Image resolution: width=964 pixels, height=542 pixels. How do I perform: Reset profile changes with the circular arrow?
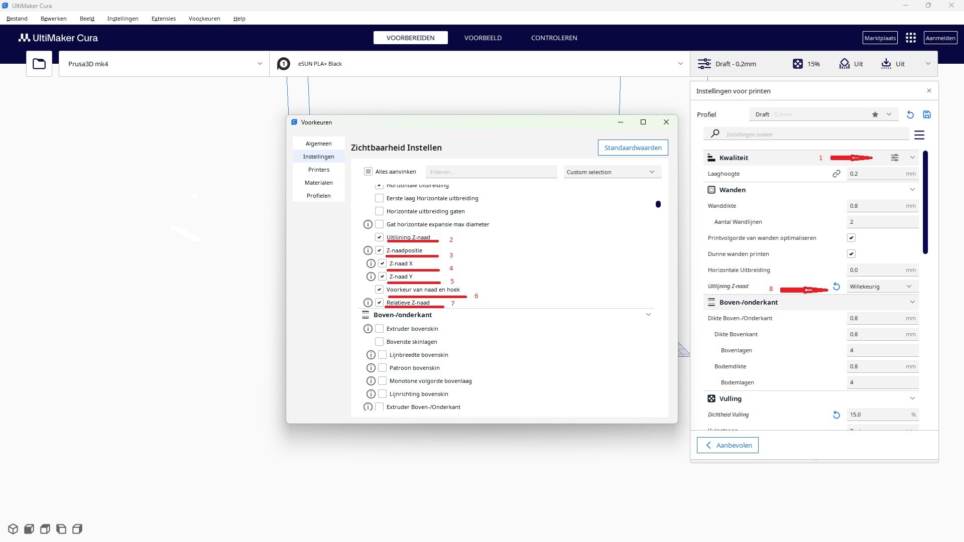(x=910, y=114)
